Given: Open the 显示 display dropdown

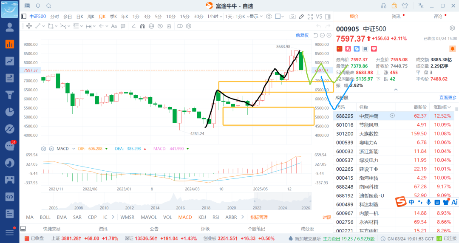Looking at the screenshot, I should [256, 17].
